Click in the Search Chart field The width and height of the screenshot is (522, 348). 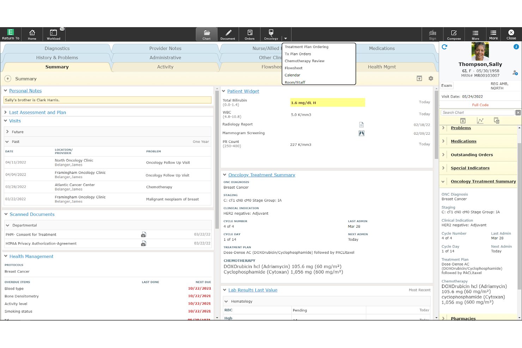click(478, 112)
